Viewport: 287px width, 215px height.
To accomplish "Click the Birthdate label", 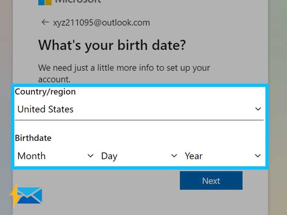I will [33, 138].
